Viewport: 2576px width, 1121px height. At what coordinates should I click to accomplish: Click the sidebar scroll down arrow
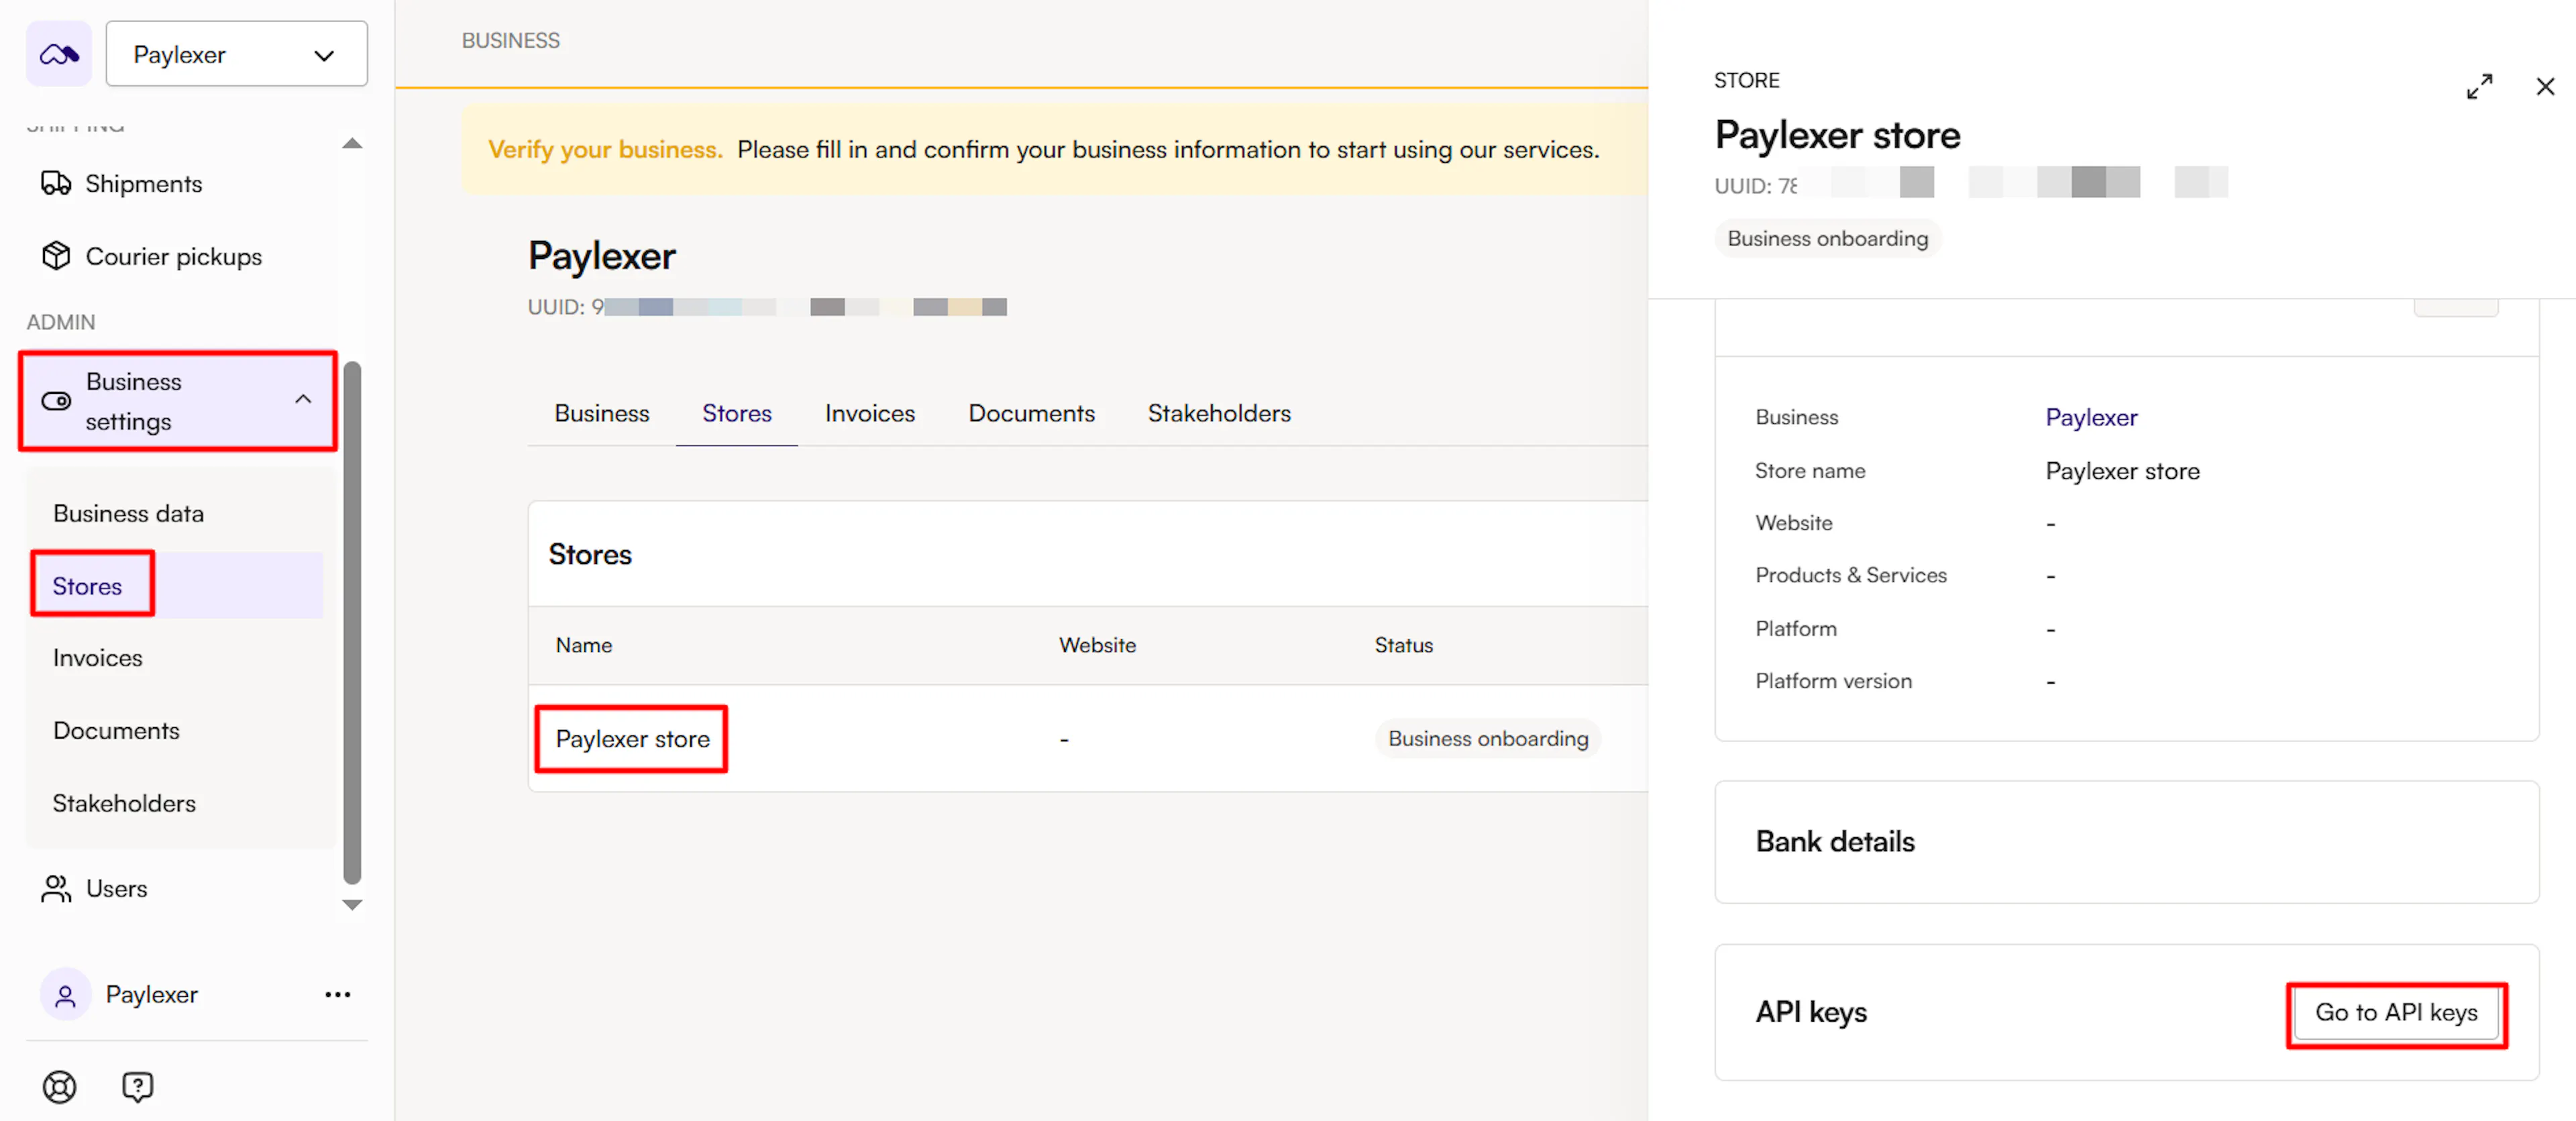coord(352,905)
